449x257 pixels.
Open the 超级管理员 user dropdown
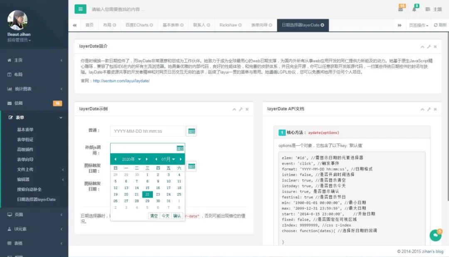pos(19,40)
